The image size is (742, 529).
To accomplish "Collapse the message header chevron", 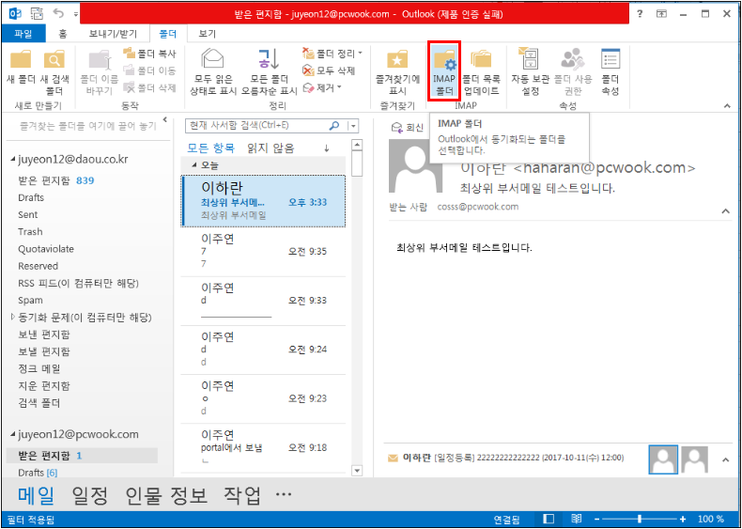I will [x=725, y=211].
